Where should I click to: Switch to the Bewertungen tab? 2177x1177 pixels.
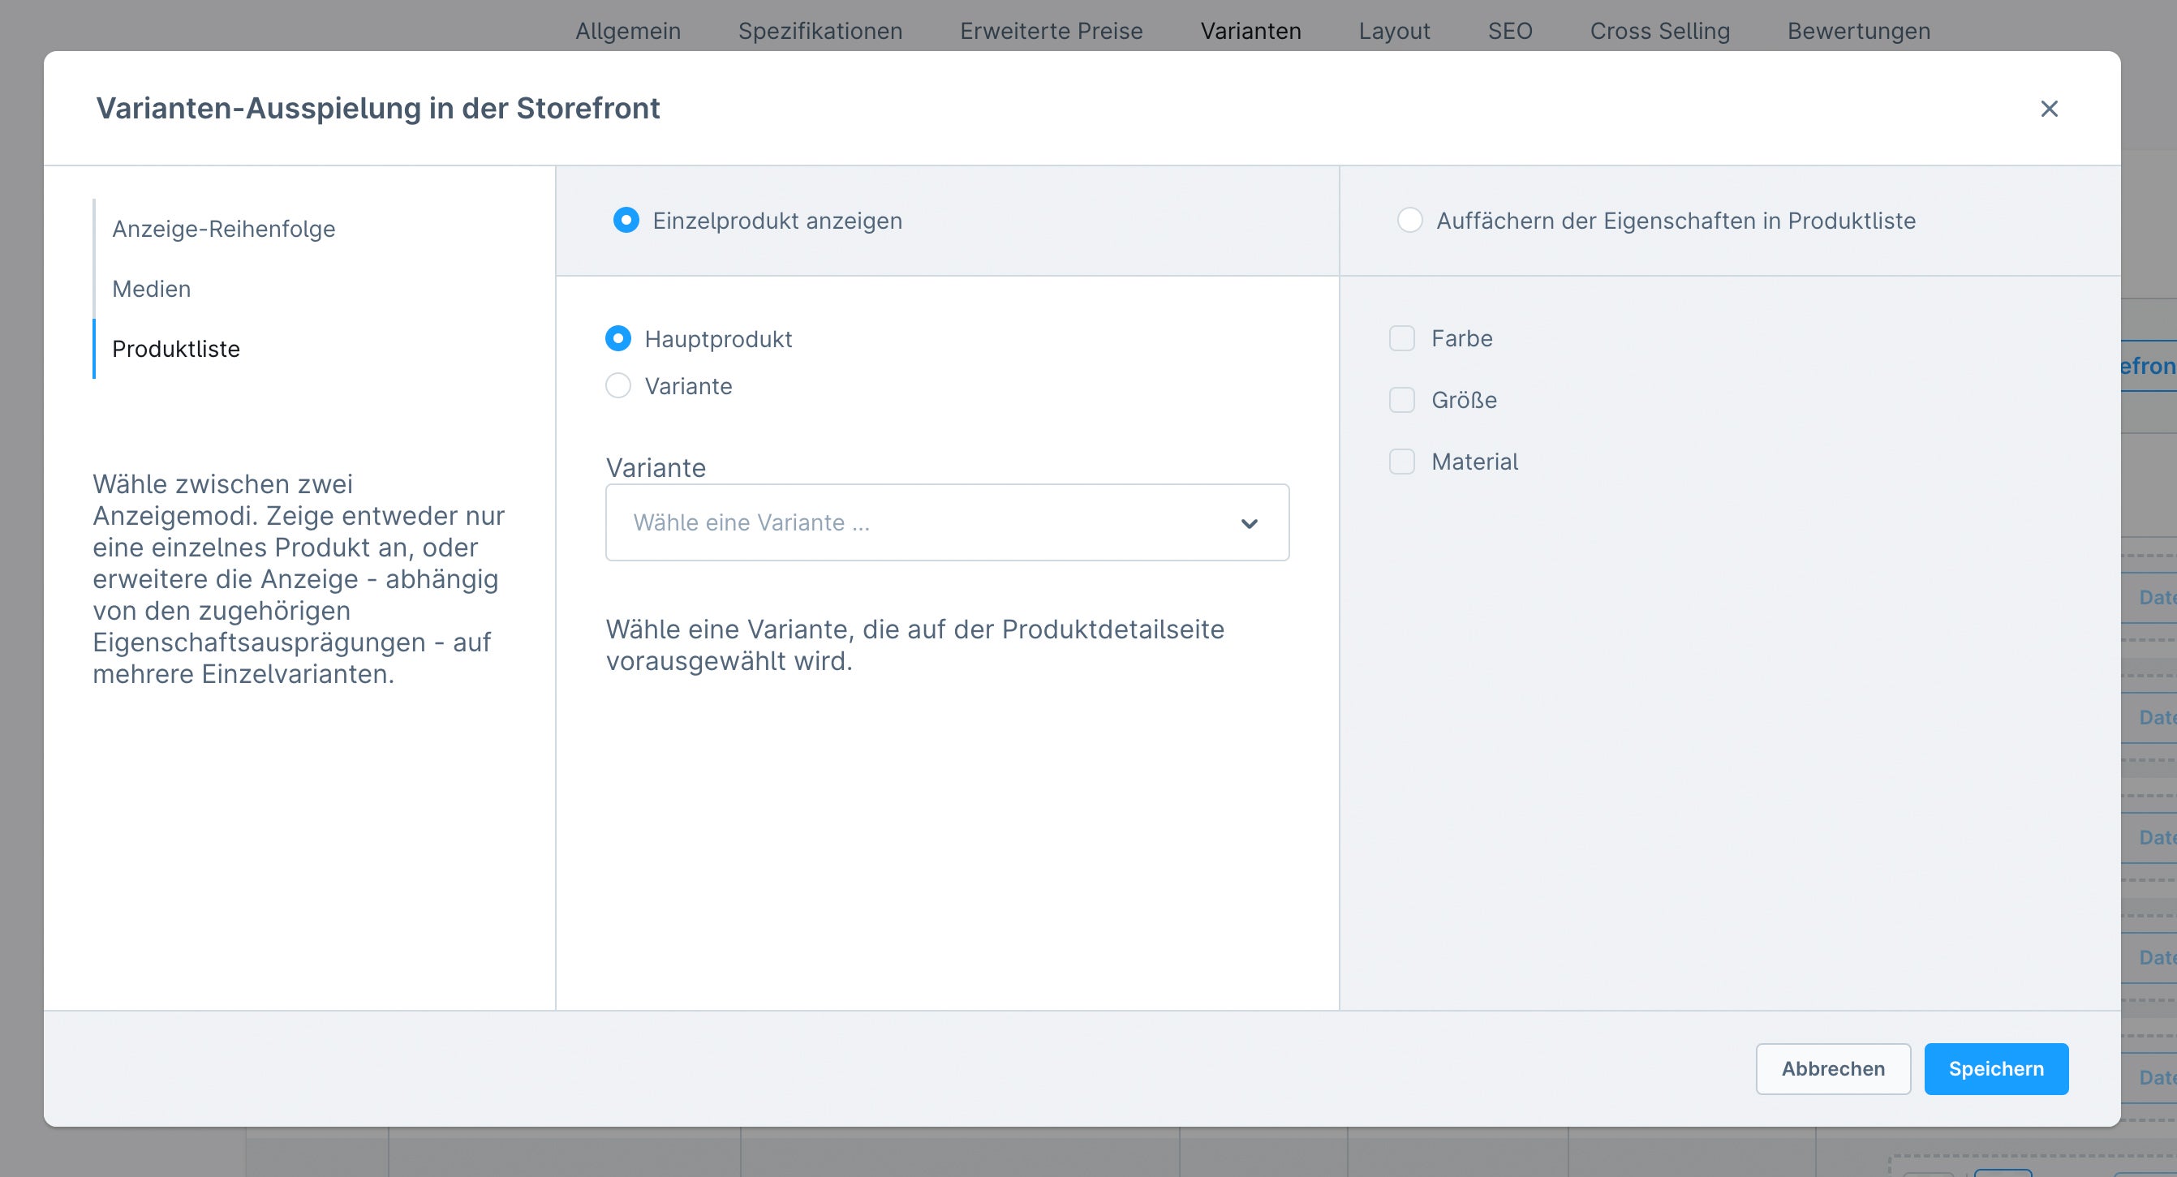[x=1858, y=32]
